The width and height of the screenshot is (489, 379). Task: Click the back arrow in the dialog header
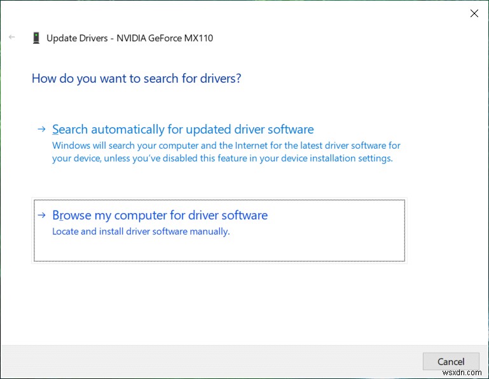(12, 37)
